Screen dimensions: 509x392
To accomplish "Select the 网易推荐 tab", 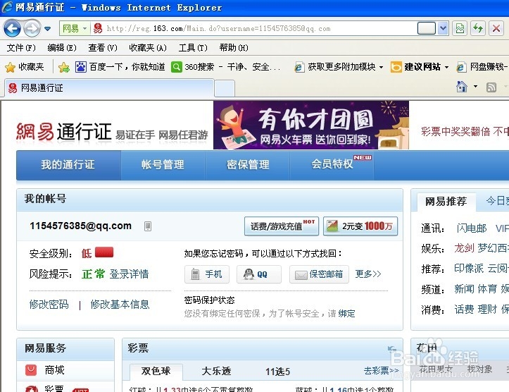I will click(446, 202).
